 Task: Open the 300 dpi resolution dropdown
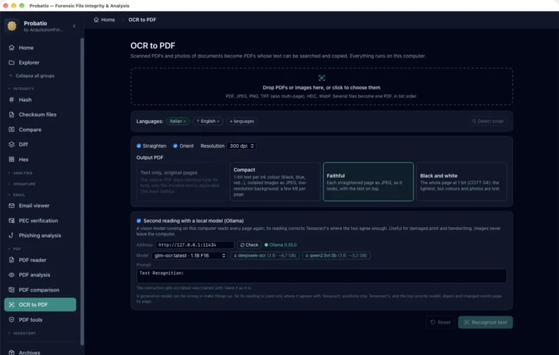pos(242,146)
